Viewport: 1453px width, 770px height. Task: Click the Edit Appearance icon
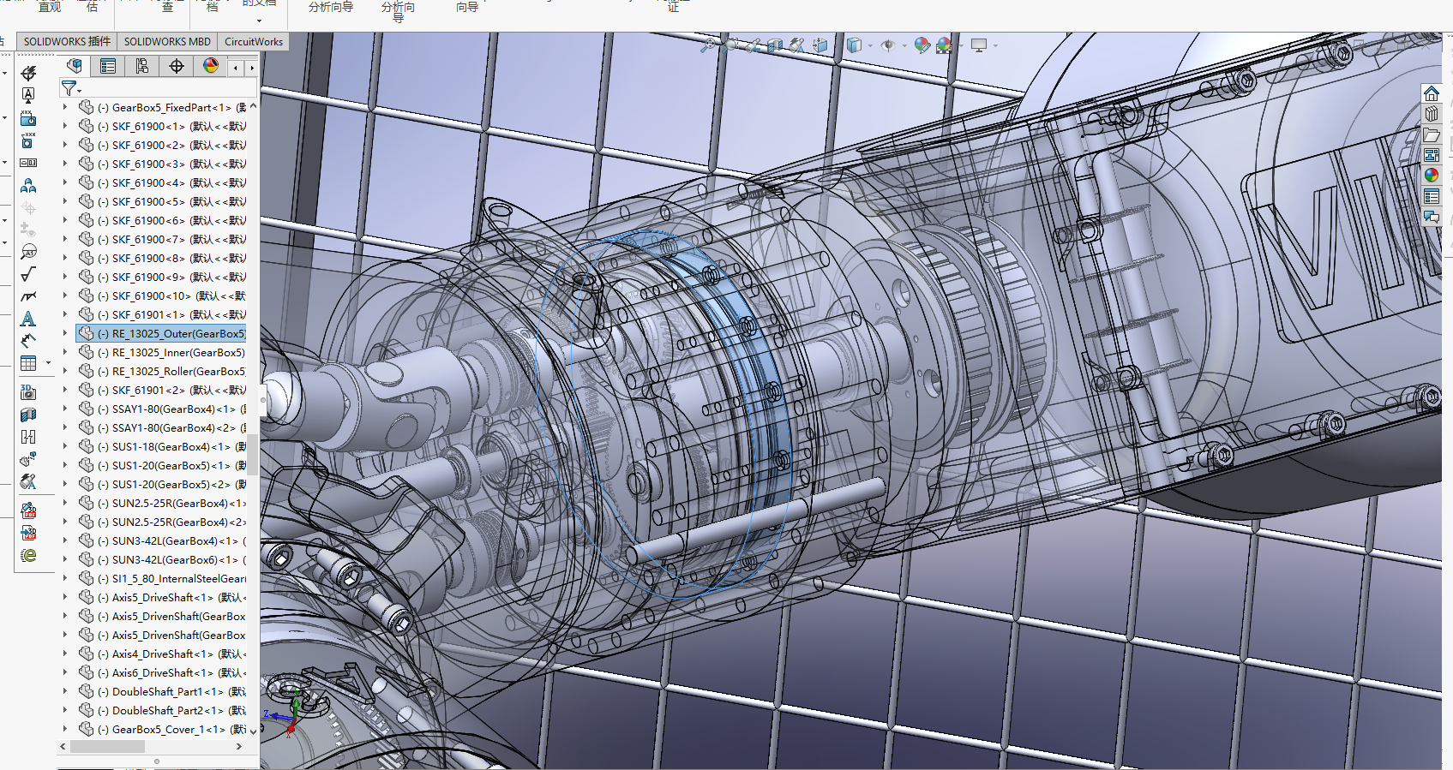[x=922, y=45]
